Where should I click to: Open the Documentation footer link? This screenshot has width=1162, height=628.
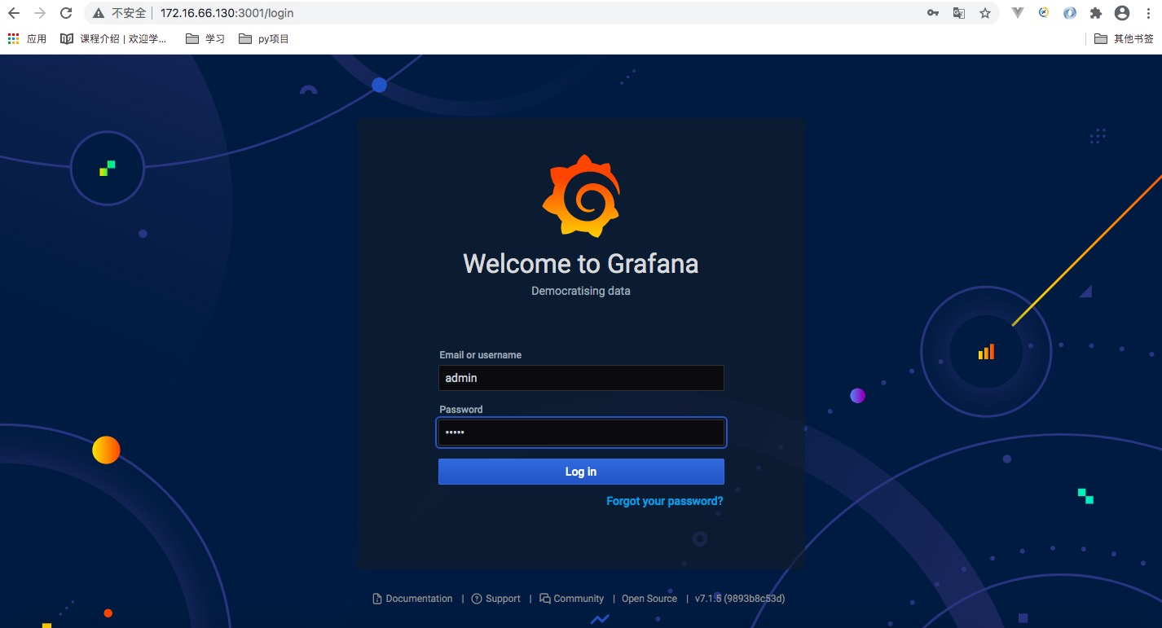point(412,599)
